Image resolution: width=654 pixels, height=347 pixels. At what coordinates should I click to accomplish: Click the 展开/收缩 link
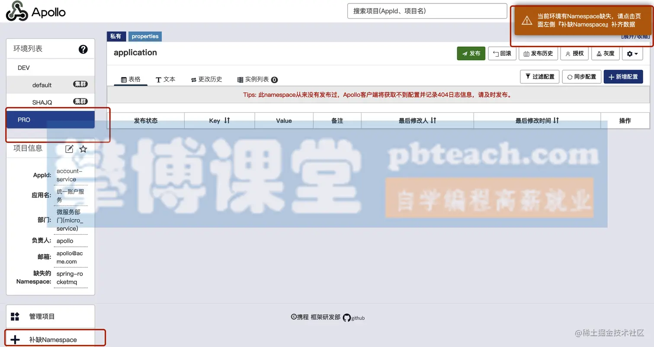635,36
